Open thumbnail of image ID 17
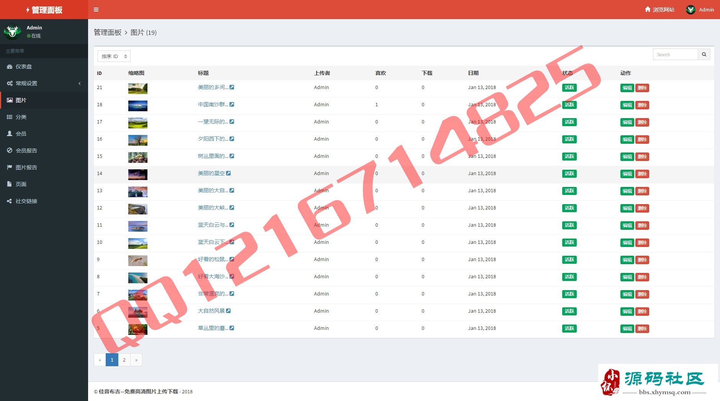Viewport: 720px width, 401px height. coord(138,123)
